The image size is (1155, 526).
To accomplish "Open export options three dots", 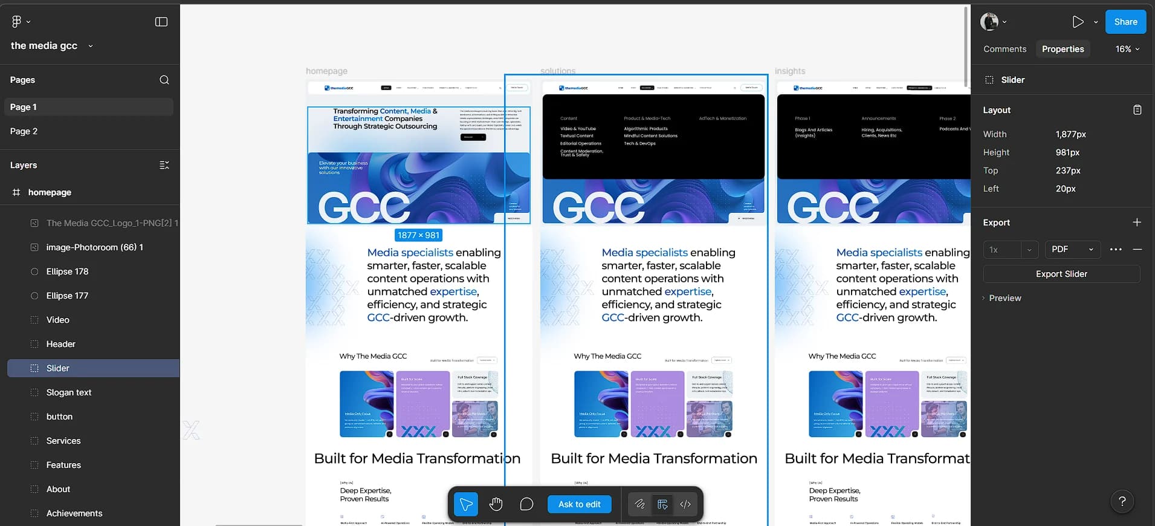I will [x=1116, y=250].
